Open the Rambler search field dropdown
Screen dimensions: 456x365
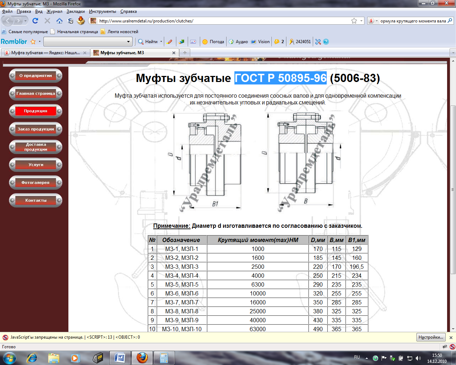pyautogui.click(x=129, y=42)
